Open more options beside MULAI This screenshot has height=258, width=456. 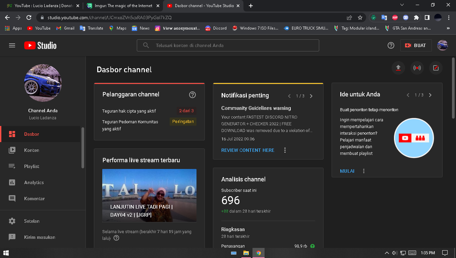coord(364,171)
